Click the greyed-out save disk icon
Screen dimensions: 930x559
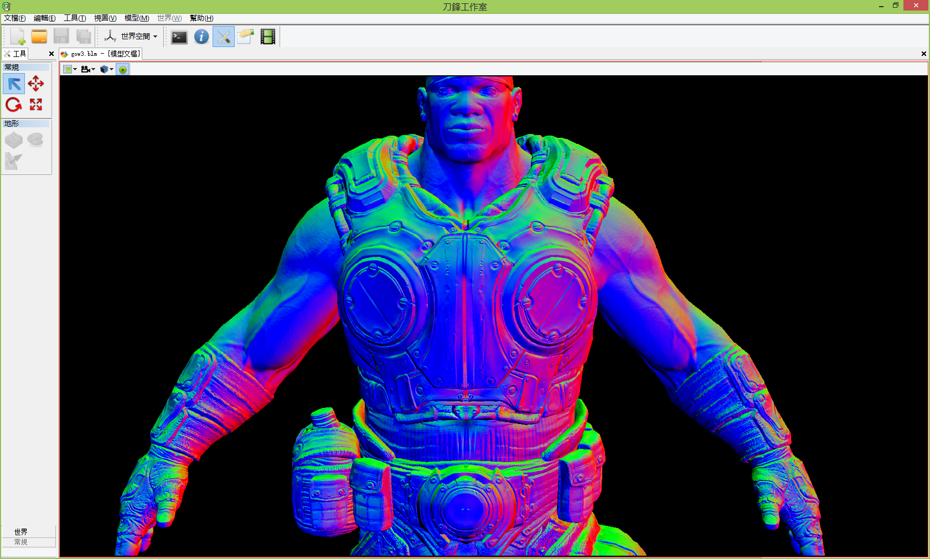pos(61,37)
